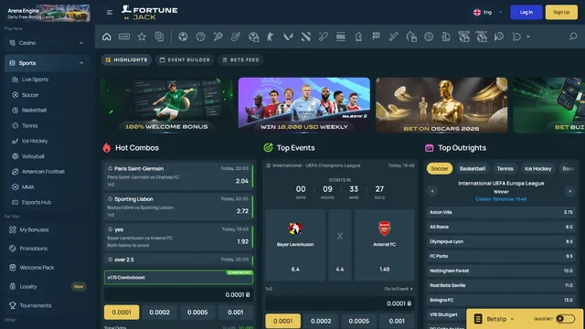The width and height of the screenshot is (585, 329).
Task: Open Tournaments in the sidebar
Action: click(x=36, y=305)
